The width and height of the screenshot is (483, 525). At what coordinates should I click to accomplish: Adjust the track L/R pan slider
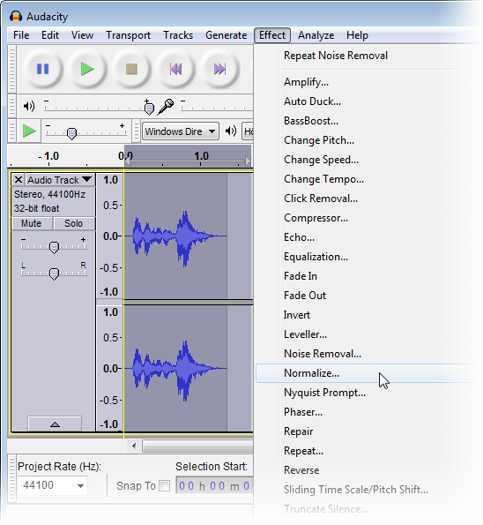coord(54,274)
